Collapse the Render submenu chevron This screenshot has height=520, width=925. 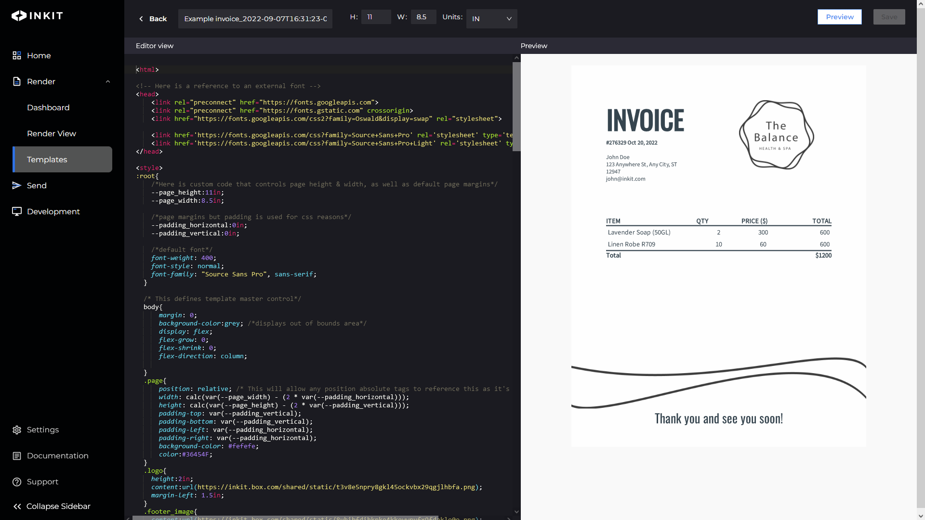click(x=108, y=81)
